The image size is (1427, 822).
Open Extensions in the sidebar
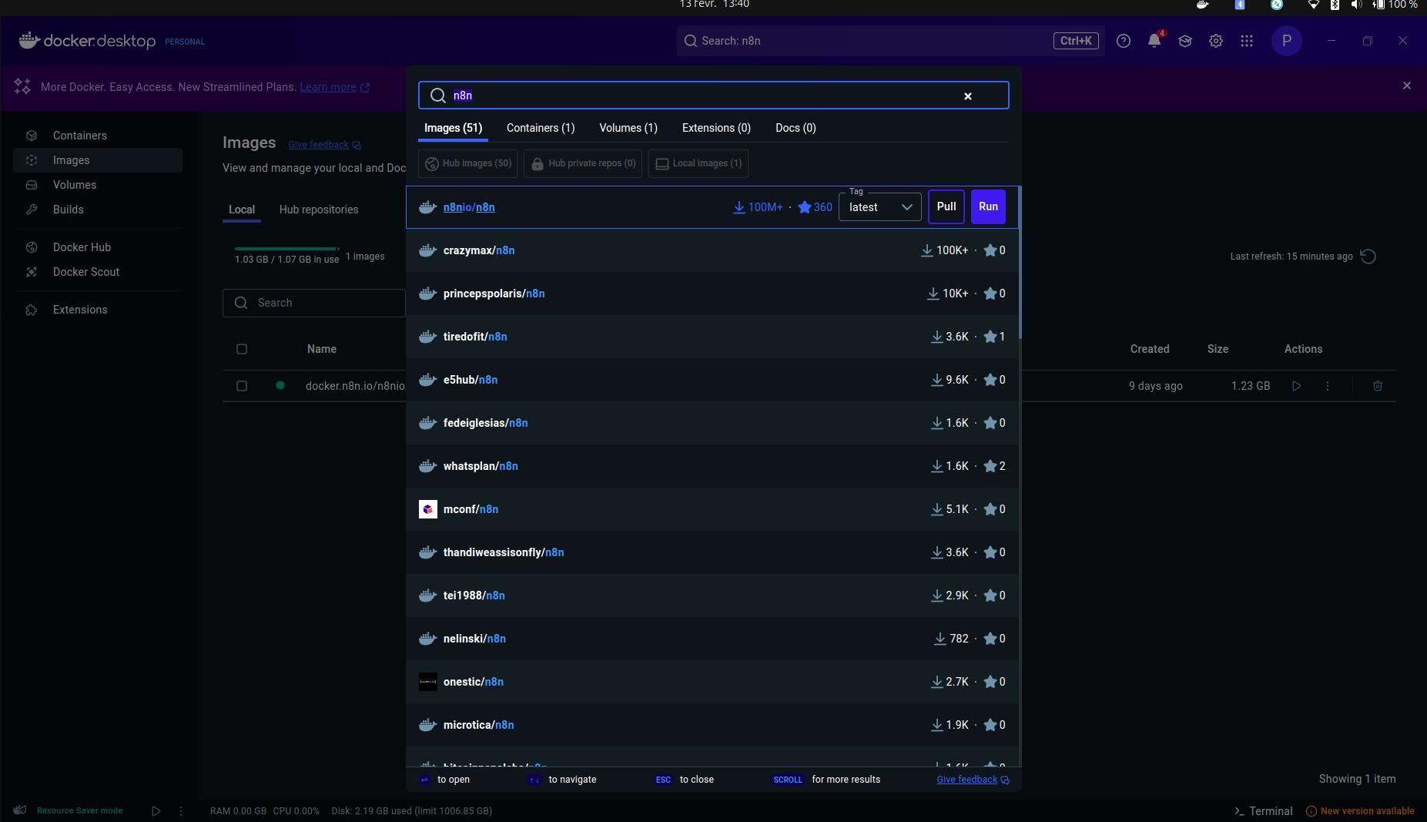(x=98, y=310)
